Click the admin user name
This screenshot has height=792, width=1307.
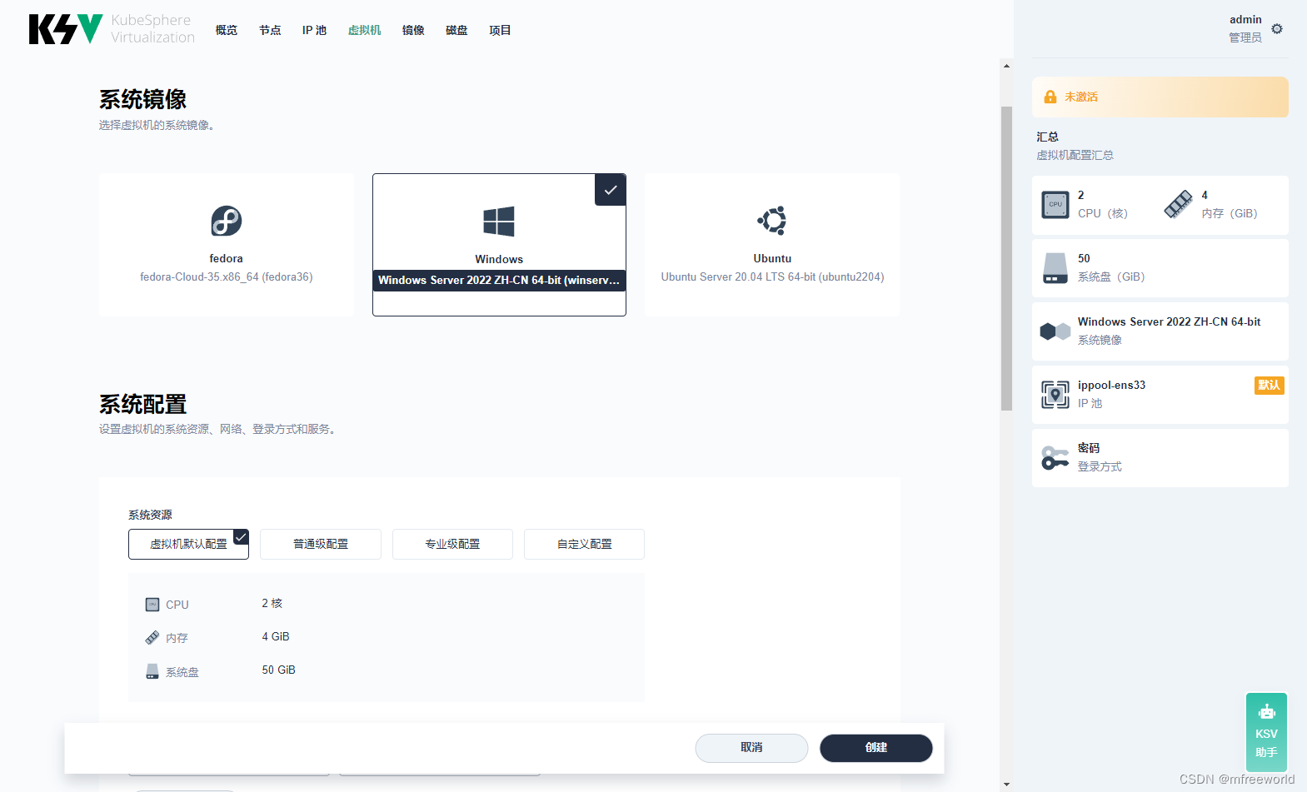(x=1245, y=20)
